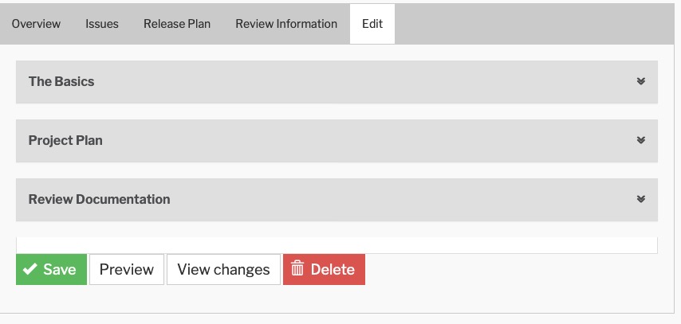Click the white field above the Save button
681x324 pixels.
click(x=337, y=244)
